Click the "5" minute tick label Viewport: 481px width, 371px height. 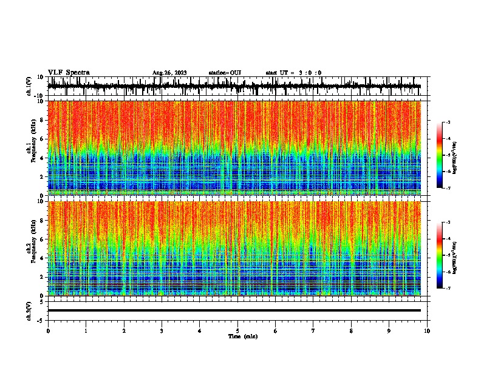point(237,331)
